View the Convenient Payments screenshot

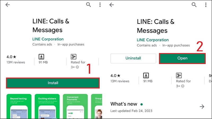pos(75,106)
